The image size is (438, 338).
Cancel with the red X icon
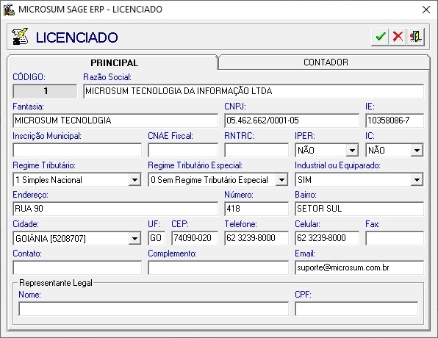click(398, 37)
